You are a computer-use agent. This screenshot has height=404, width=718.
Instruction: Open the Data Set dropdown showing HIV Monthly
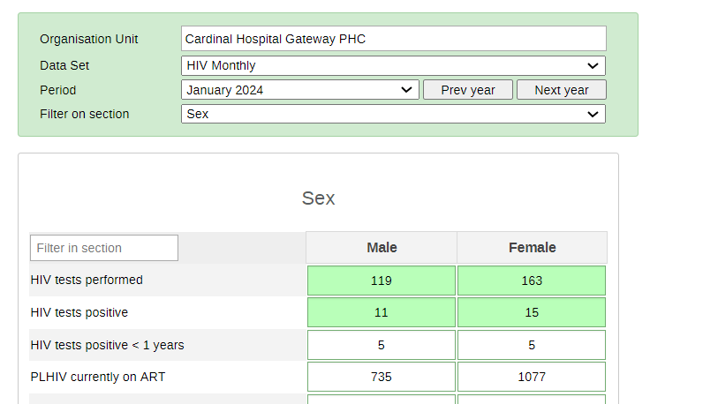[x=393, y=65]
